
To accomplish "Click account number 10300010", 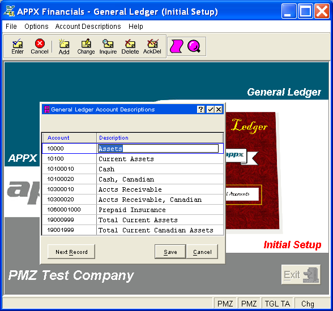I will click(61, 189).
